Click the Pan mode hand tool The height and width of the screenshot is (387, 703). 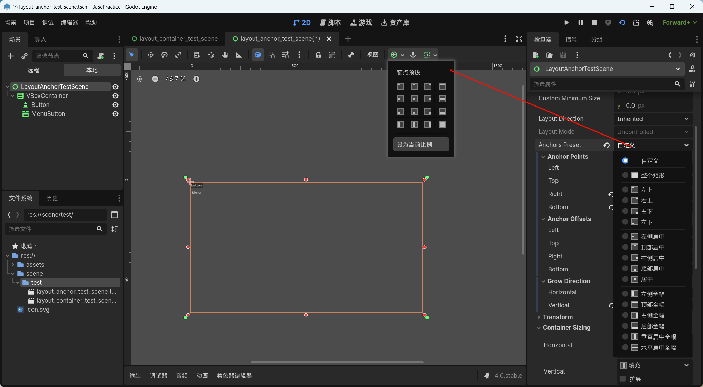click(225, 55)
